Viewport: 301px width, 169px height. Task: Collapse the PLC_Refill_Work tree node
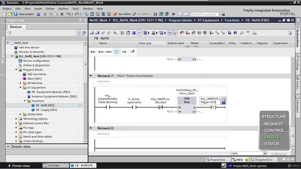(x=12, y=56)
